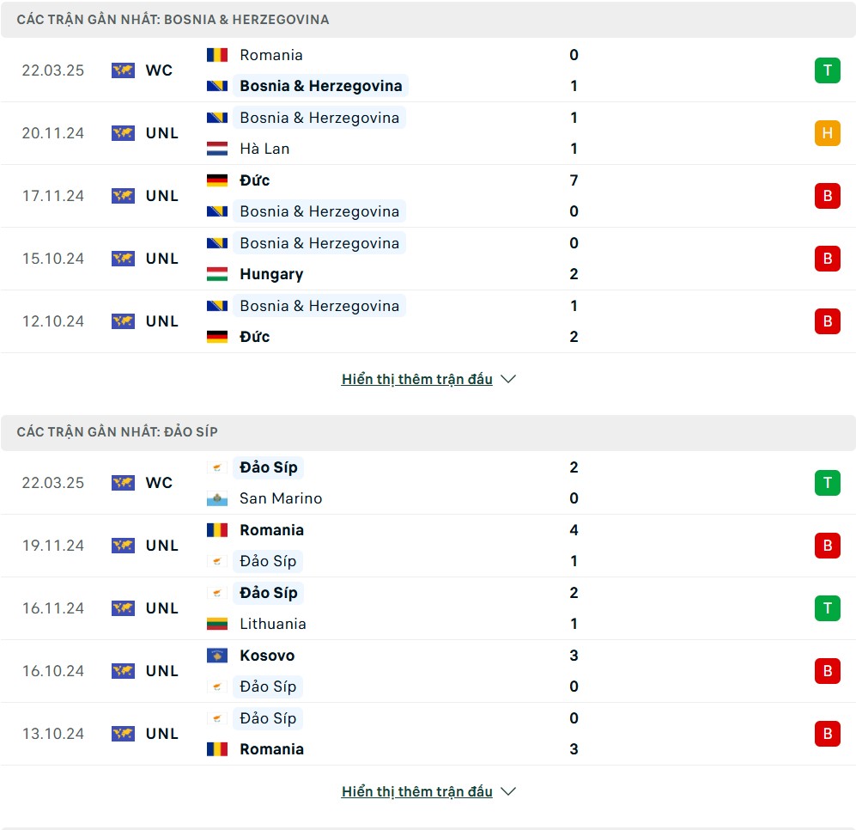Select the 'Các trận gần nhất: Đảo Síp' header

click(428, 432)
